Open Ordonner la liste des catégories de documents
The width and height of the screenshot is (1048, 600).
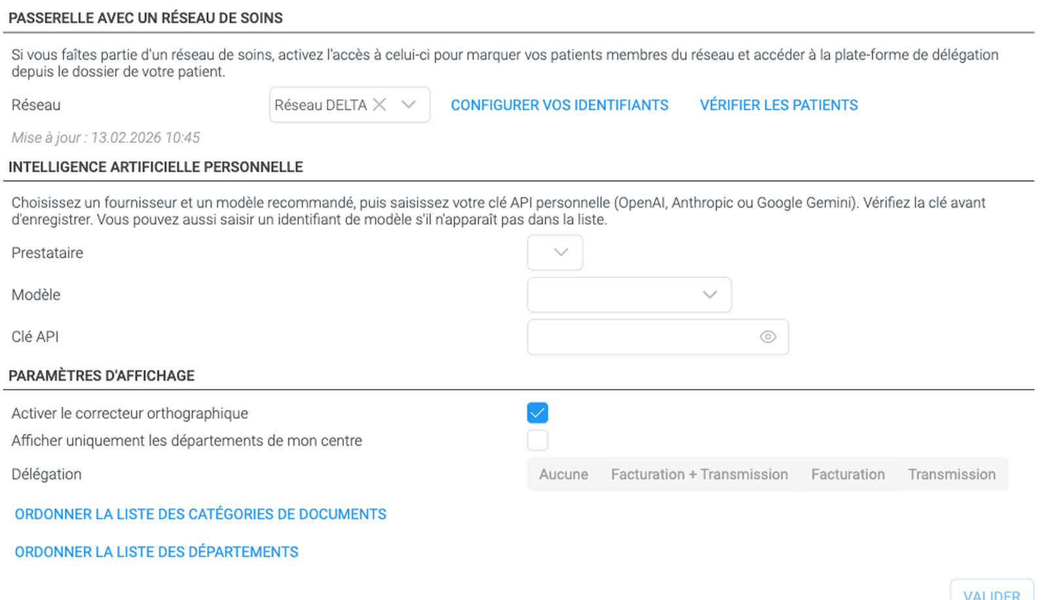tap(200, 514)
